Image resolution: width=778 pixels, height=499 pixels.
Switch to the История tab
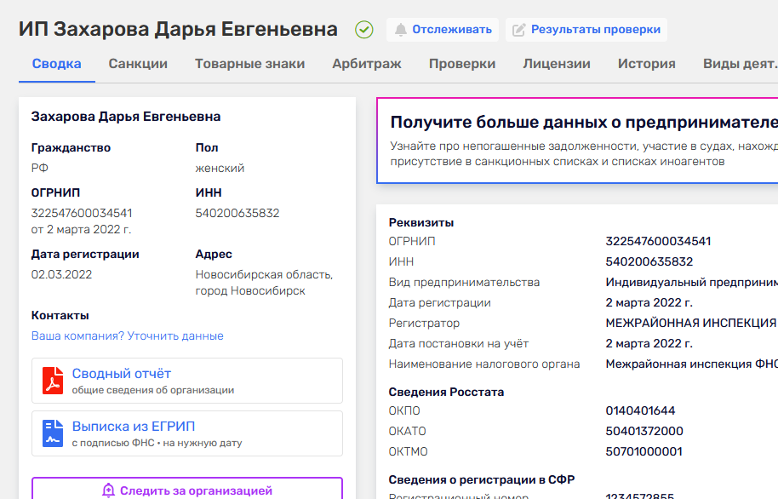coord(647,64)
